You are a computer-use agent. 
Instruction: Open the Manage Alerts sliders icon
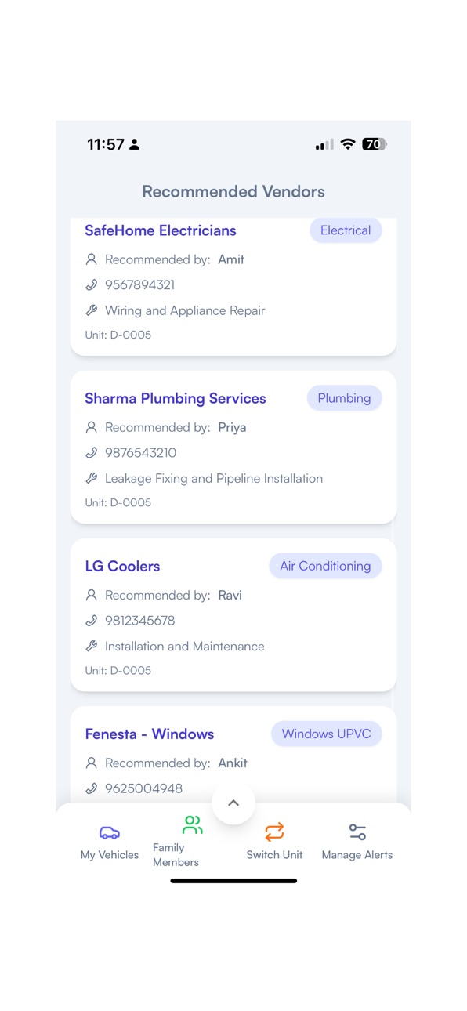[357, 832]
